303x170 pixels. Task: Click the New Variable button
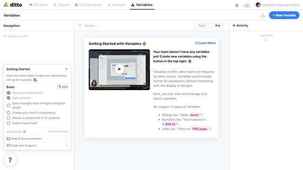pyautogui.click(x=284, y=15)
